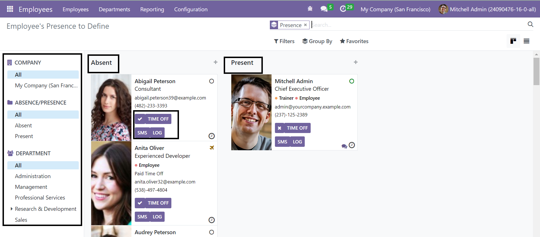
Task: Open the Configuration menu
Action: 191,9
